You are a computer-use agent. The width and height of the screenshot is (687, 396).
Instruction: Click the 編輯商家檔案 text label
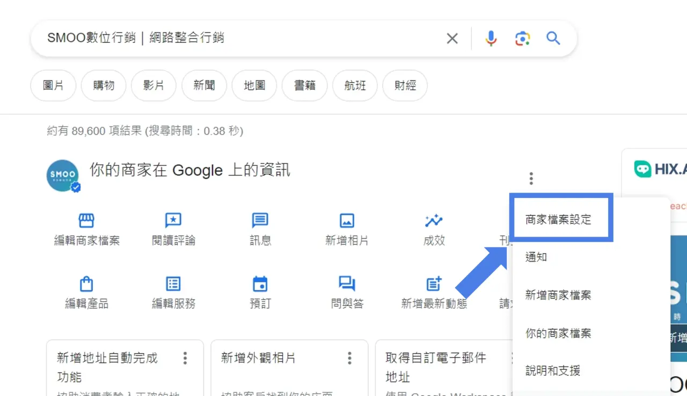(87, 241)
